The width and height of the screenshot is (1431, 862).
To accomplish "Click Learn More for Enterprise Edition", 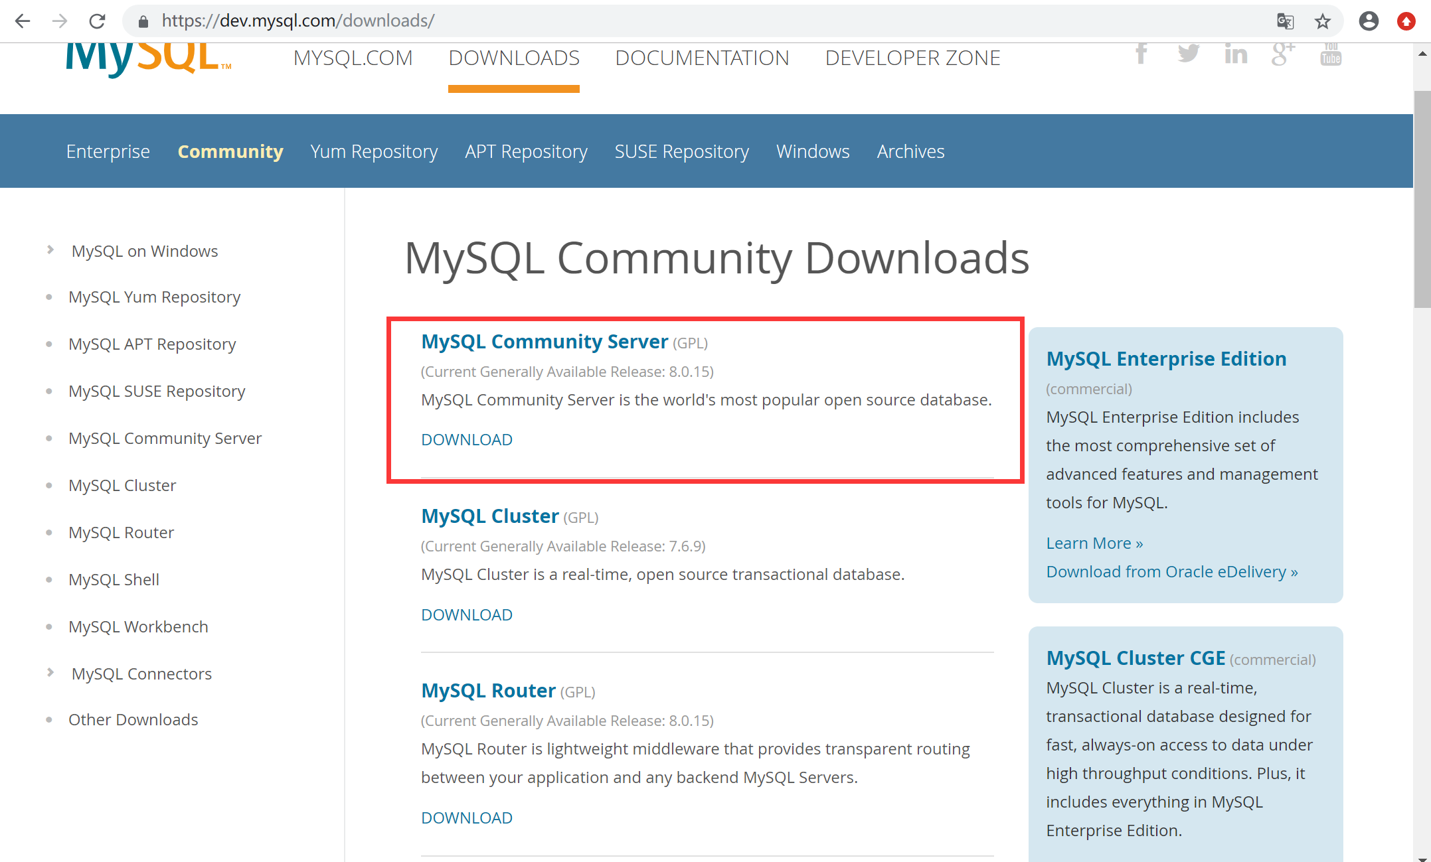I will (x=1094, y=543).
